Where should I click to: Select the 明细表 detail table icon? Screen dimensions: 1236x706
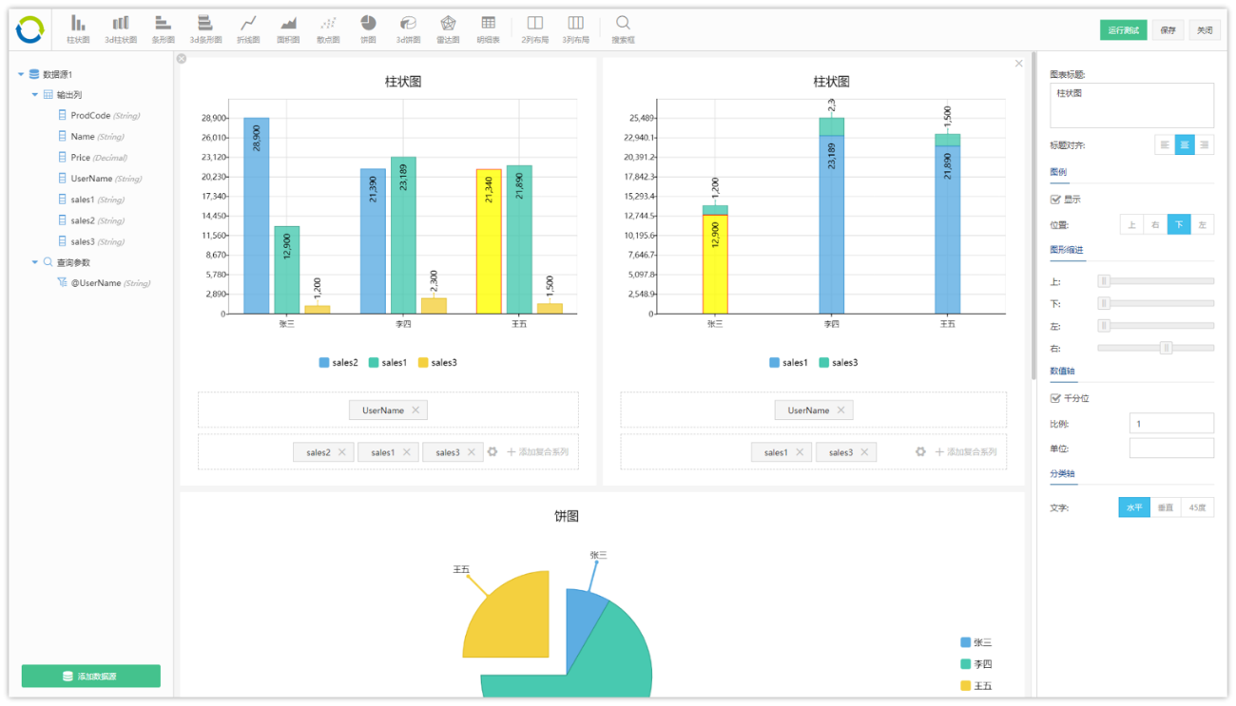tap(488, 29)
